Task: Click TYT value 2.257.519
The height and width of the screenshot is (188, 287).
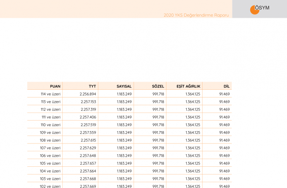Action: pos(88,125)
